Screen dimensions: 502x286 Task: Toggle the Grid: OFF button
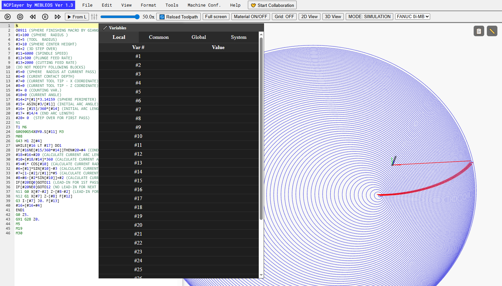(284, 16)
